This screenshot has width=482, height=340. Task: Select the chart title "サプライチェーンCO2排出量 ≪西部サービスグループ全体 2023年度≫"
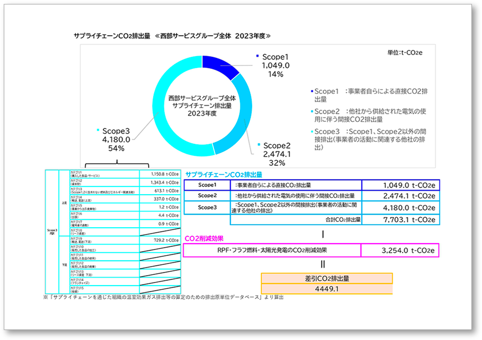[172, 36]
